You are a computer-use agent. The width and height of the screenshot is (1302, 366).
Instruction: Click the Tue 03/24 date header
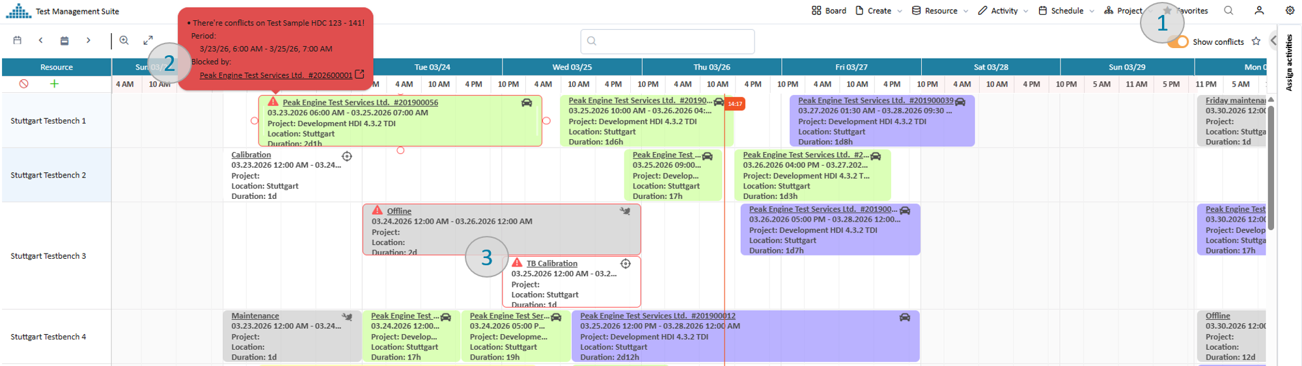[432, 67]
